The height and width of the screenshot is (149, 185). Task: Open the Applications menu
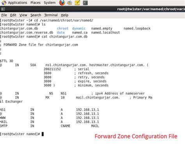point(18,3)
